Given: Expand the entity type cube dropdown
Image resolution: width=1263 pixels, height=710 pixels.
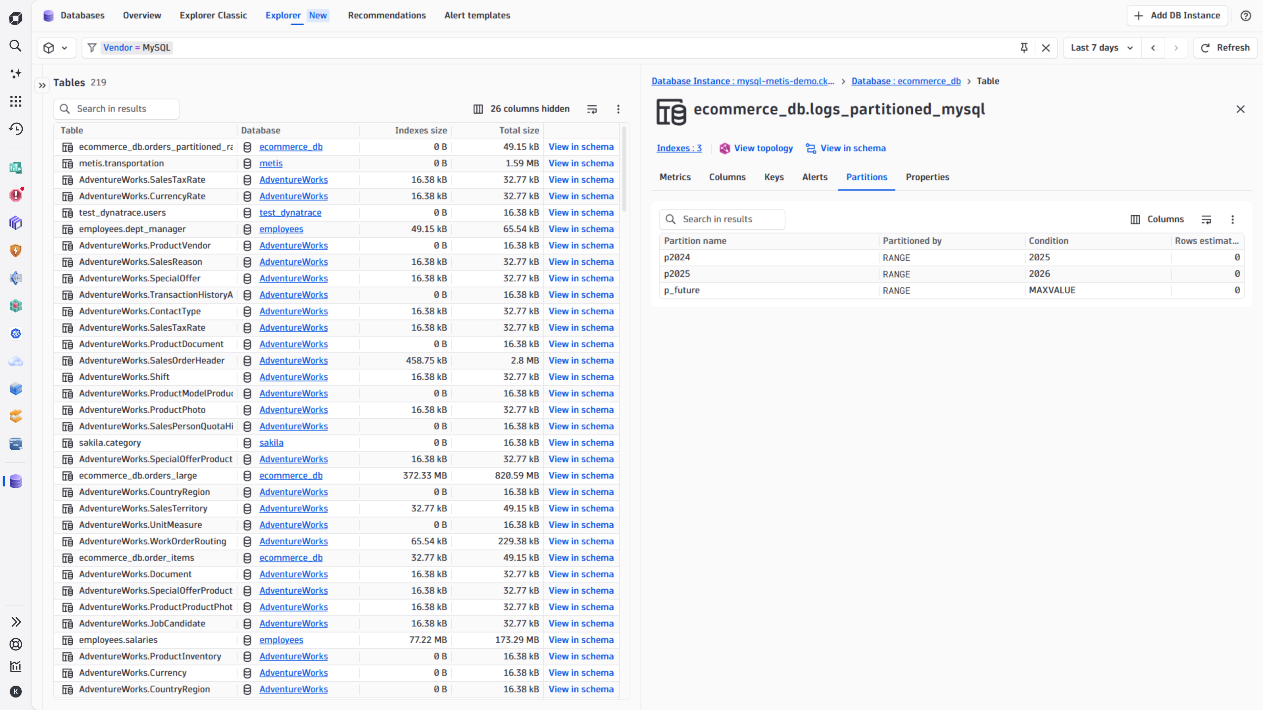Looking at the screenshot, I should (x=56, y=48).
